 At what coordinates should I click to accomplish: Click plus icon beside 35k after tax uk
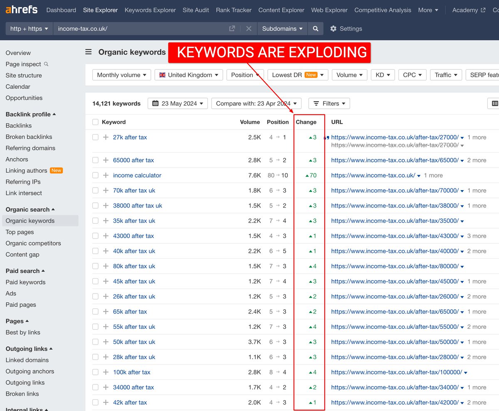[x=106, y=221]
